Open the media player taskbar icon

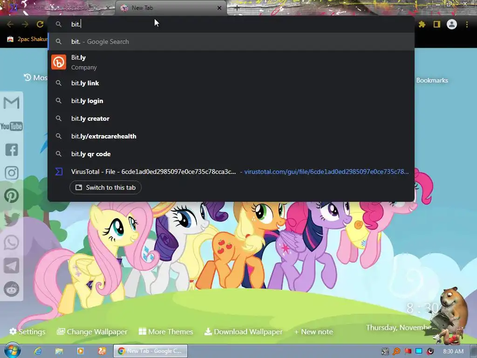click(80, 351)
